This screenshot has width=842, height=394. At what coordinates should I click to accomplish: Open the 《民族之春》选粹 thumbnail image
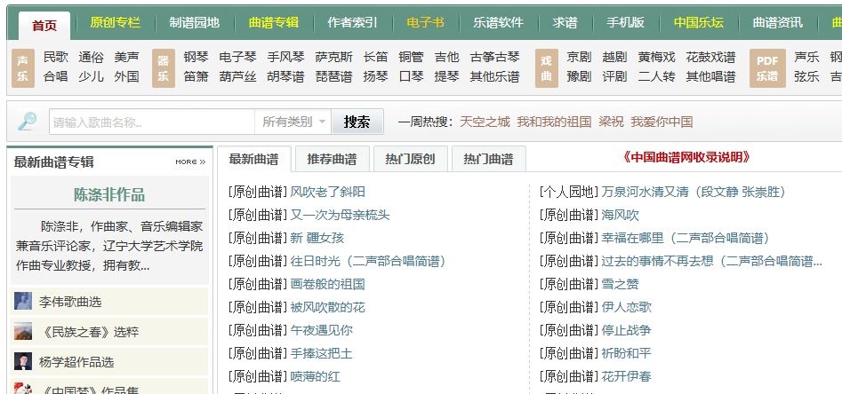pos(23,331)
